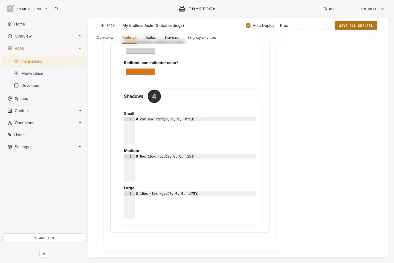Viewport: 394px width, 263px height.
Task: Click the Overview gauge icon in sidebar
Action: coord(10,36)
